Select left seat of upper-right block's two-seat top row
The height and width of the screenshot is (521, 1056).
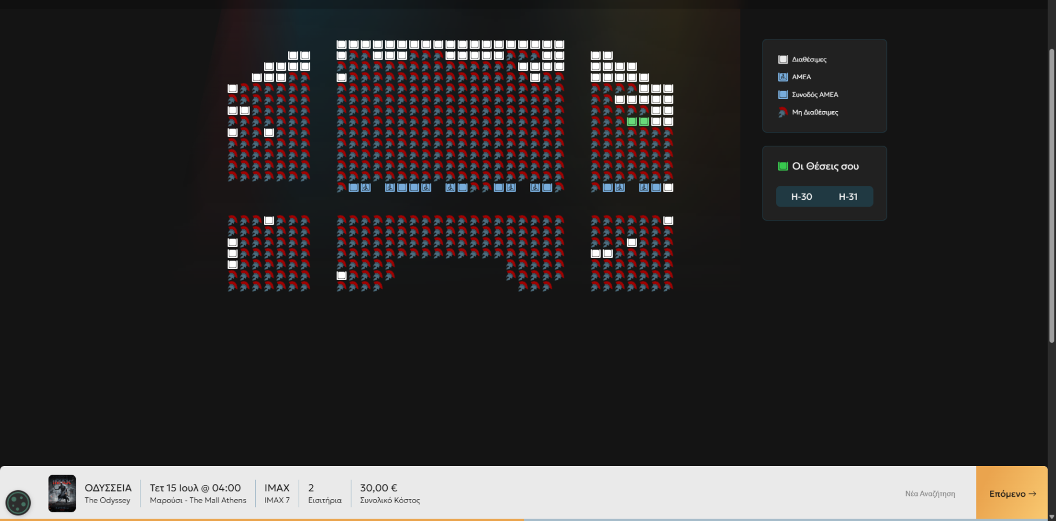(x=595, y=56)
